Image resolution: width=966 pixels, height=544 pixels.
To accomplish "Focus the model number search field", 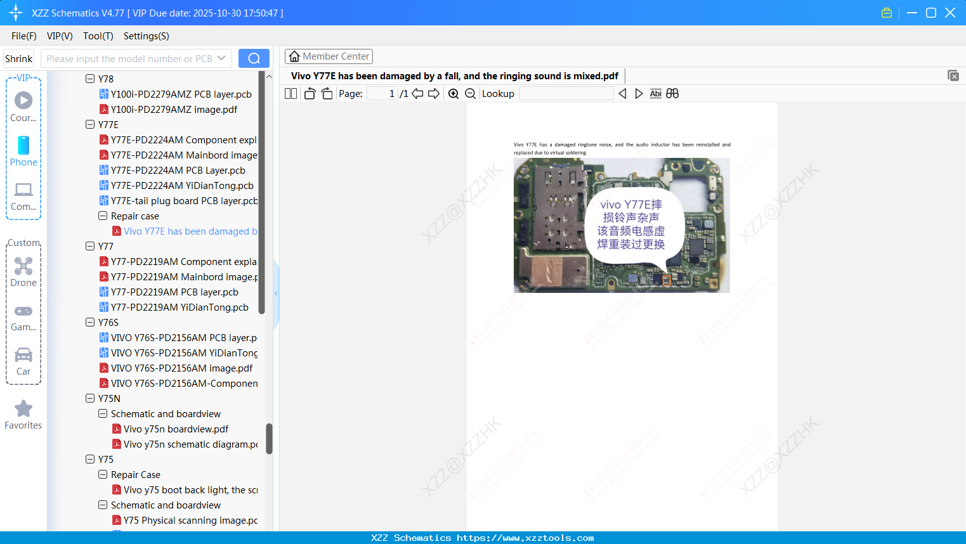I will pos(129,58).
